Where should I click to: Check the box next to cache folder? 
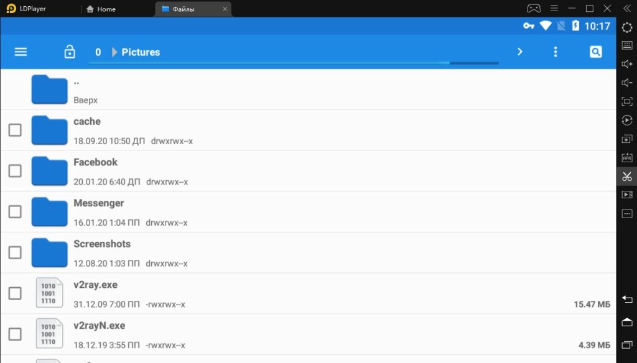[15, 130]
